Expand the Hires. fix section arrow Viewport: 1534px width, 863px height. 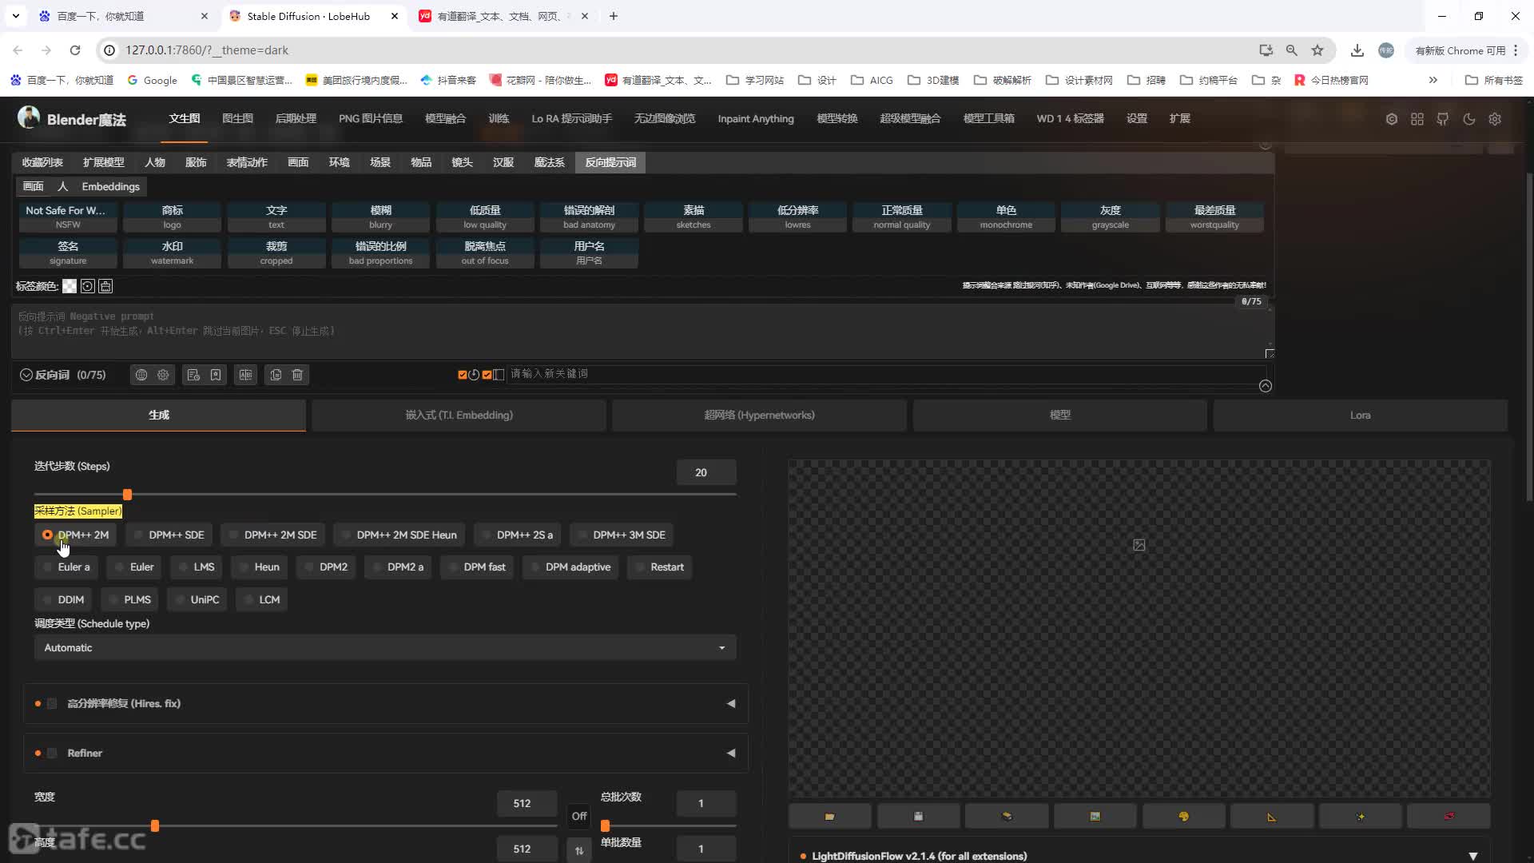731,704
